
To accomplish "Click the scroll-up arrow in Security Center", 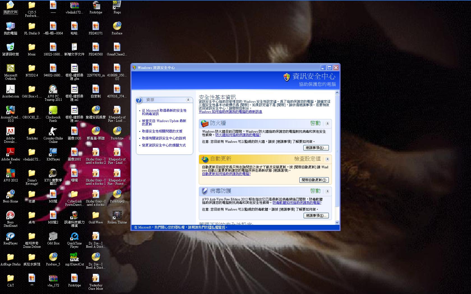I will pos(337,93).
